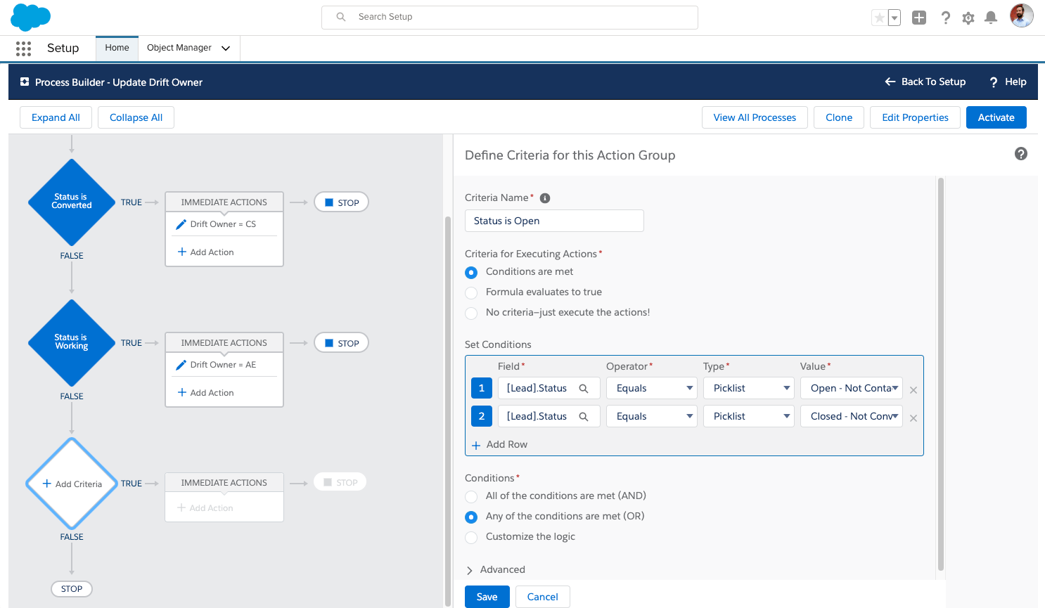Open Help in Process Builder header

(x=1008, y=82)
